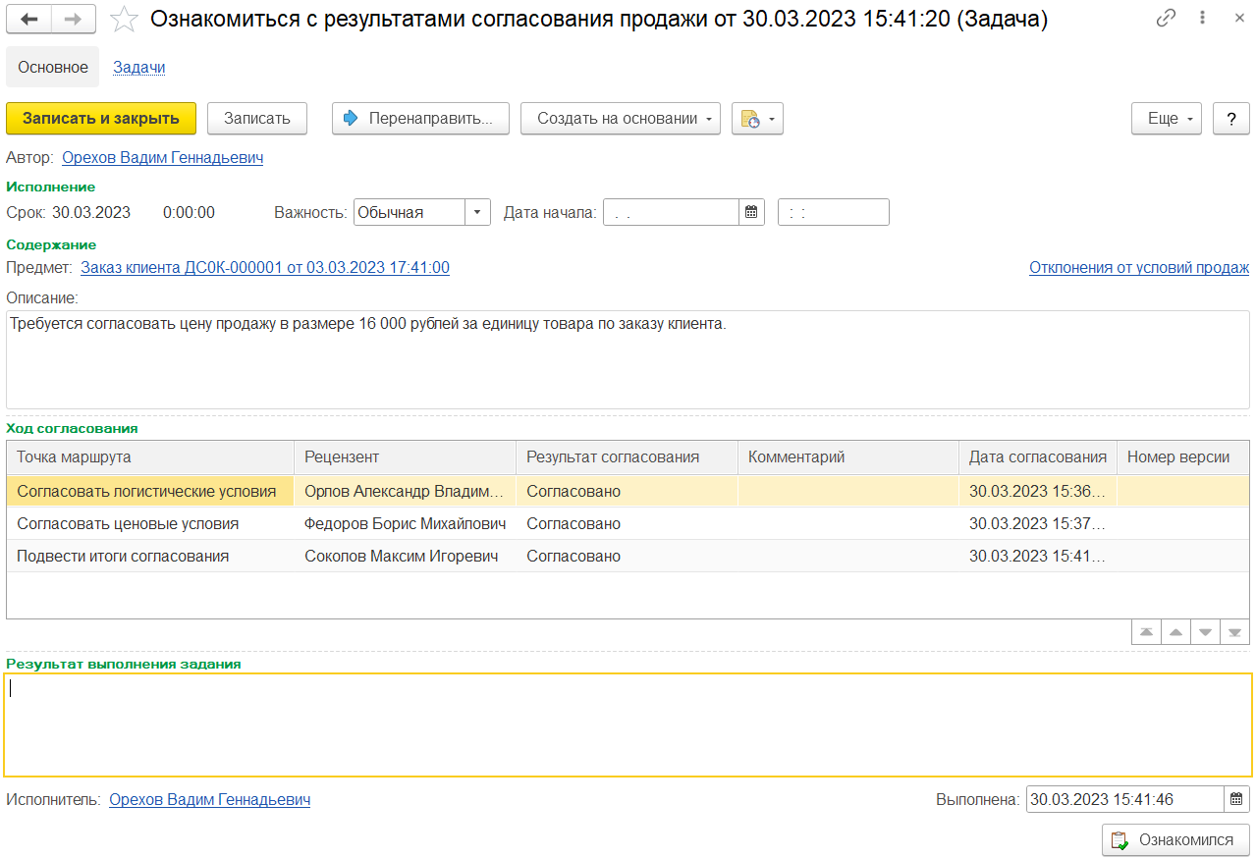Switch to the Задачи tab
1256x858 pixels.
coord(138,67)
